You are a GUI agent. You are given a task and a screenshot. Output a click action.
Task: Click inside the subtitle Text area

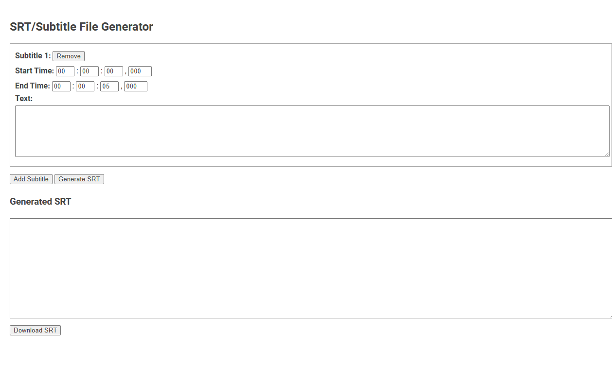tap(311, 130)
